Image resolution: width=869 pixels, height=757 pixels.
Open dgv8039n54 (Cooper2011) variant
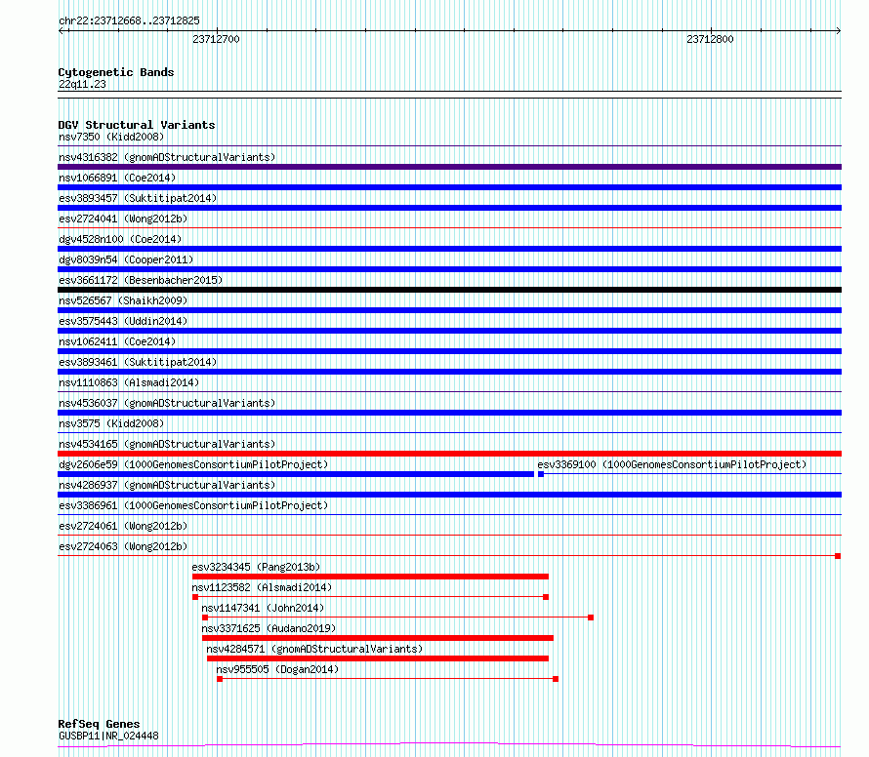coord(126,259)
